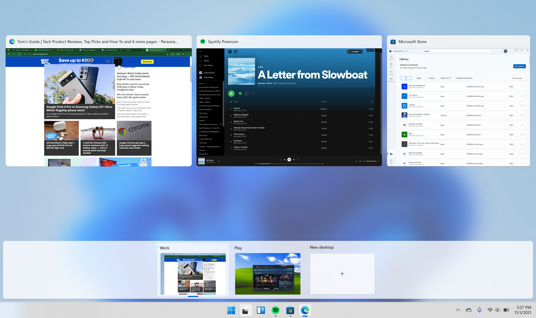Switch to the Games filter in Library
Image resolution: width=536 pixels, height=318 pixels.
click(x=431, y=78)
